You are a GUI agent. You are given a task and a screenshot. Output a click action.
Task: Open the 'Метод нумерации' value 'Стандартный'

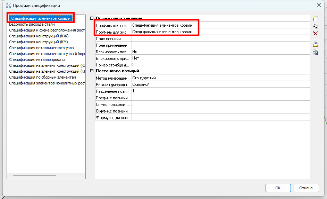coord(220,78)
